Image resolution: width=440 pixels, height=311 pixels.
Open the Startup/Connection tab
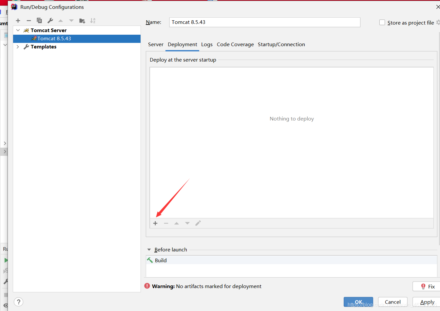[x=281, y=45]
